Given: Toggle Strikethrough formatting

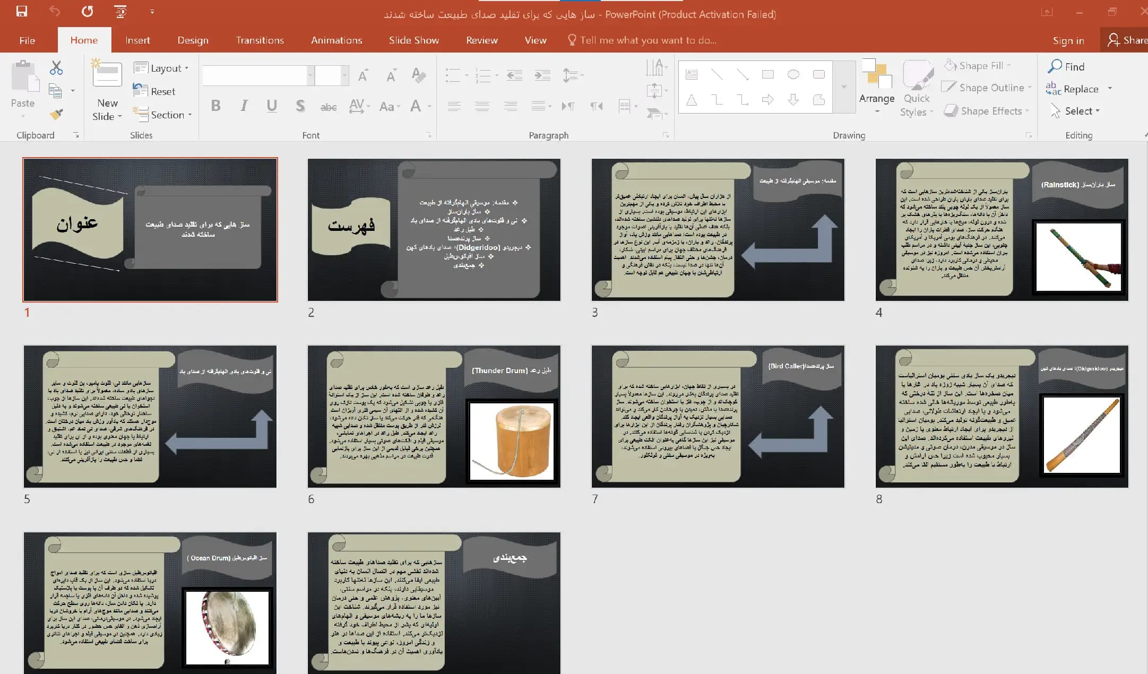Looking at the screenshot, I should 329,107.
